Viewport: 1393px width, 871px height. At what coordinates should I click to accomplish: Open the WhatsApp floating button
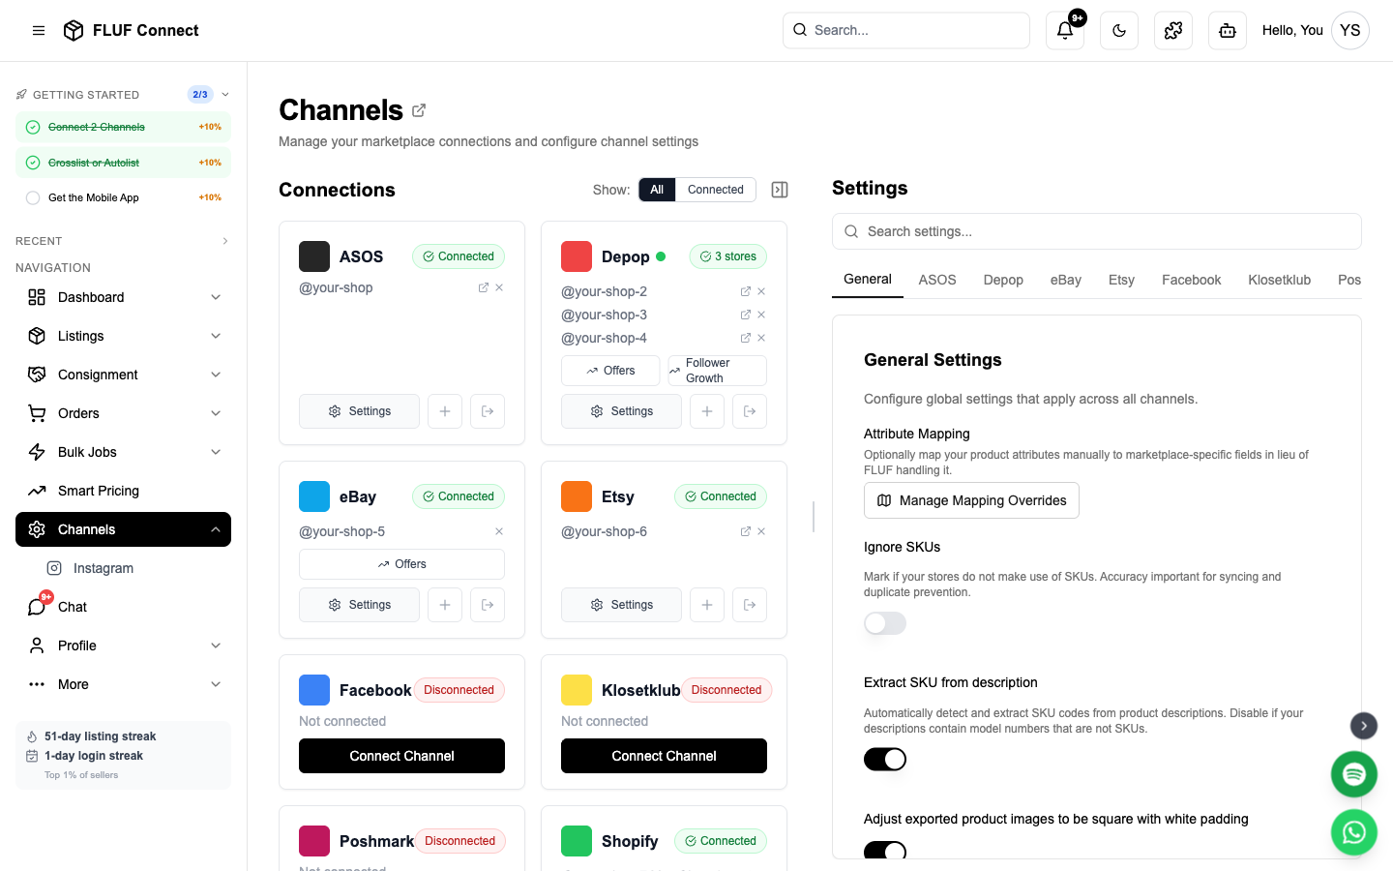pos(1354,832)
